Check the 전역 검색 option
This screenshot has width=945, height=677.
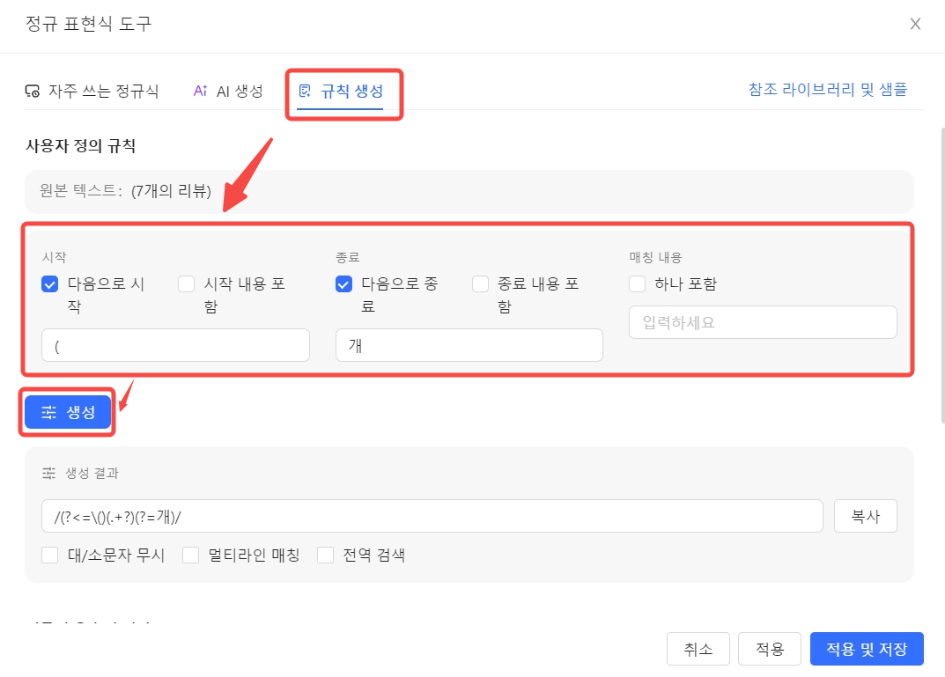(326, 556)
